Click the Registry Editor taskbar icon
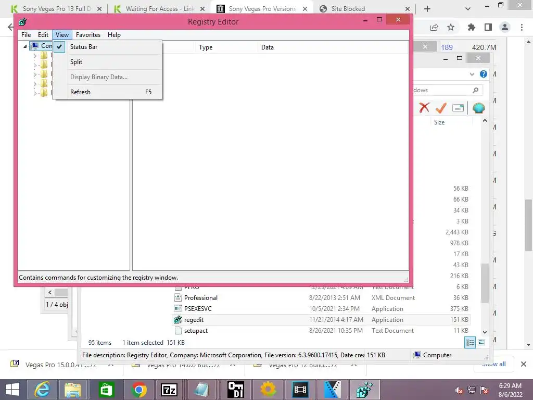 pos(364,390)
